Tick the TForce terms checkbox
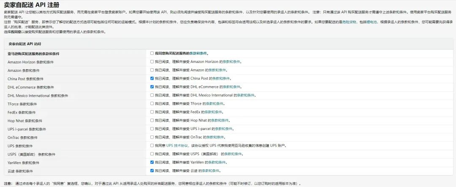The width and height of the screenshot is (456, 187). (x=152, y=104)
